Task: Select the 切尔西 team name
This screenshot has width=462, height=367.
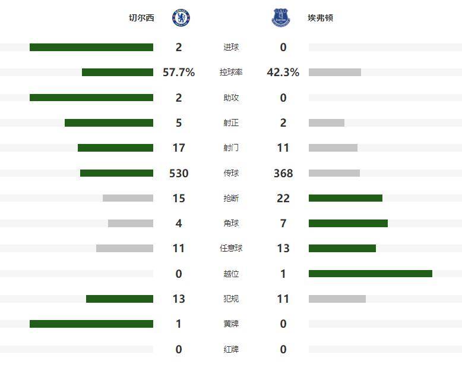Action: [x=141, y=18]
